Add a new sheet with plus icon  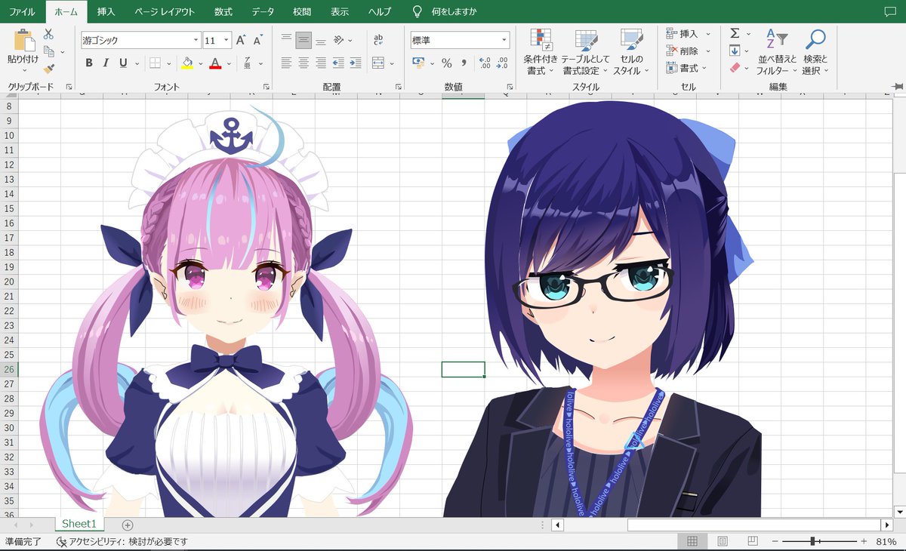click(128, 525)
